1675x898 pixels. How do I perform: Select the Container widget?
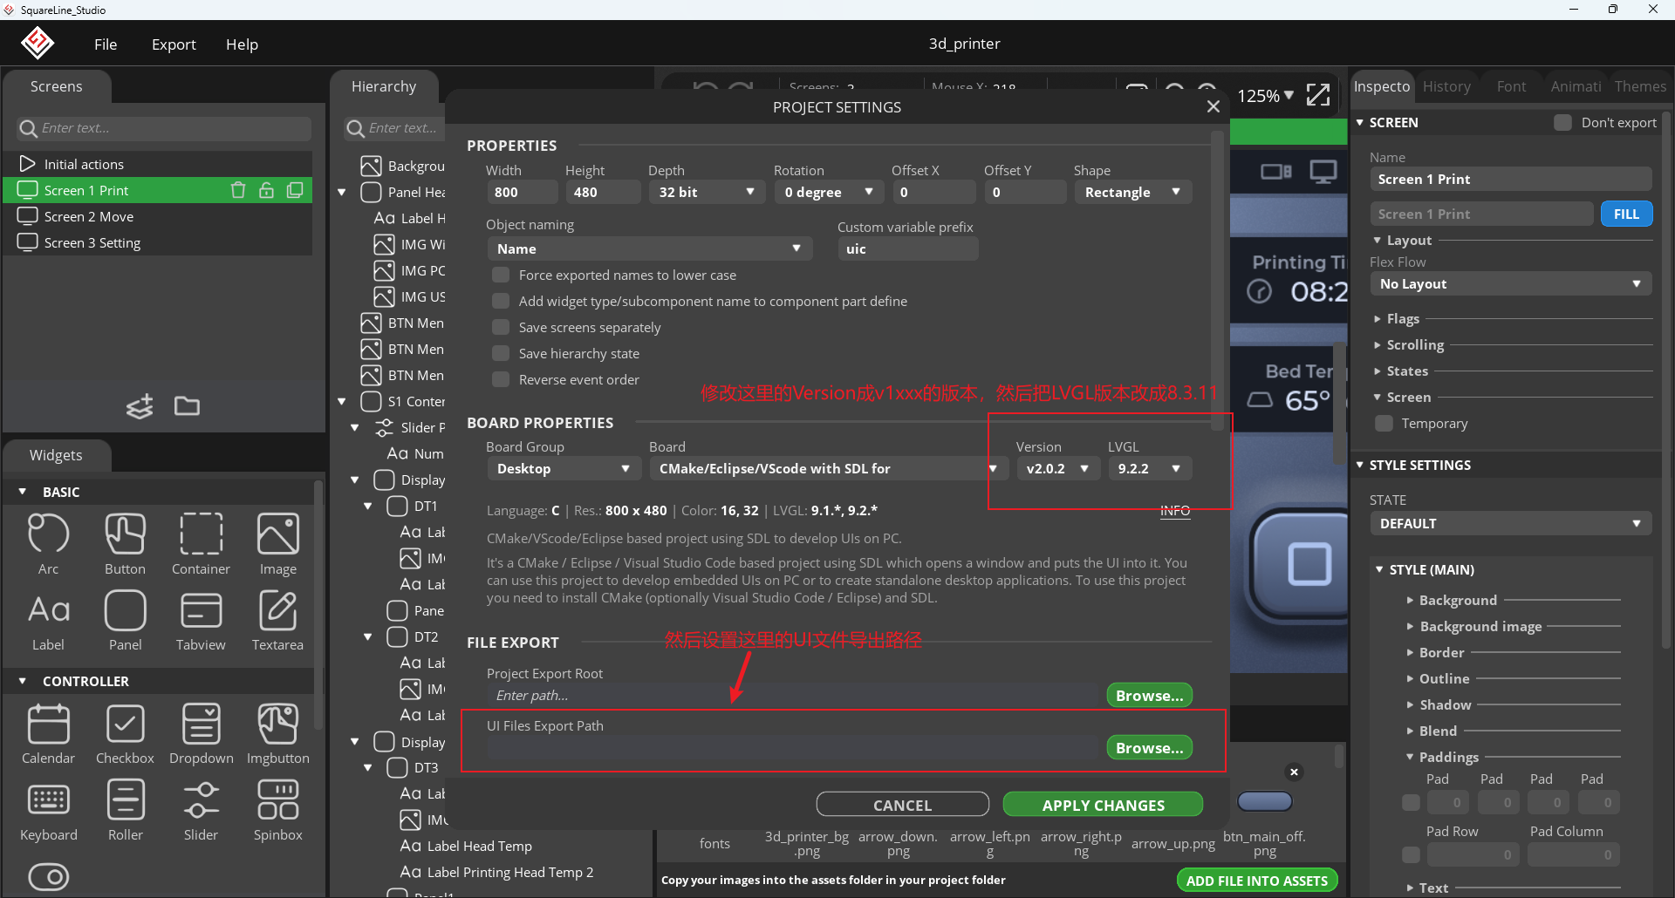point(201,544)
